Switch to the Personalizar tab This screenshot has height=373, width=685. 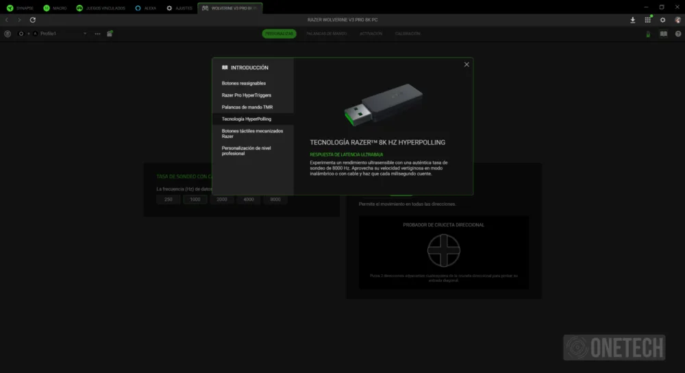[x=279, y=34]
